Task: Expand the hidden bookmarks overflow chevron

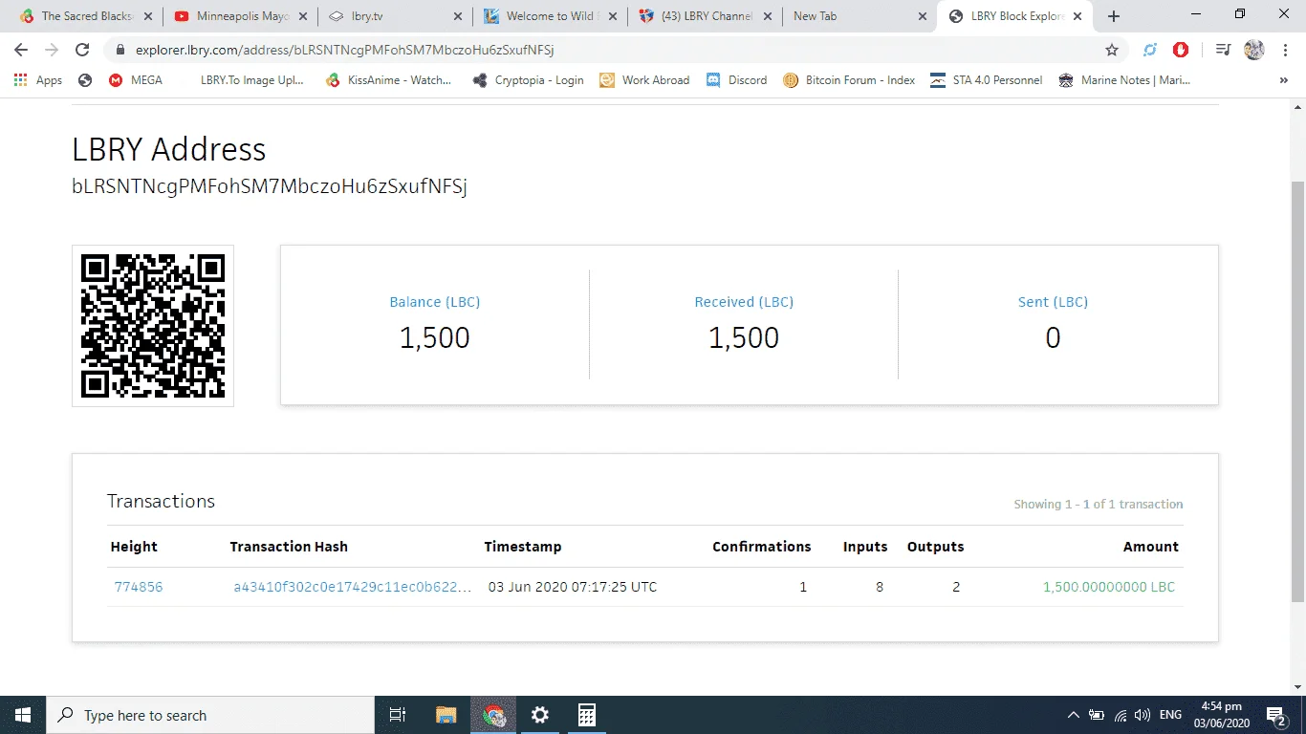Action: [x=1283, y=80]
